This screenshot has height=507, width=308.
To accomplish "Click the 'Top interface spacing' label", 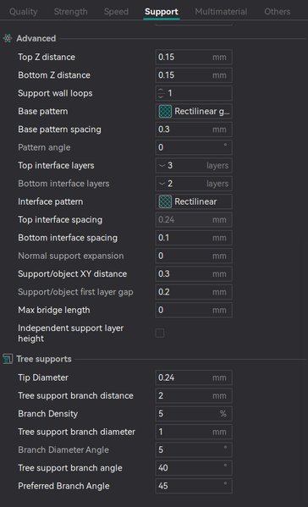I will pos(60,220).
